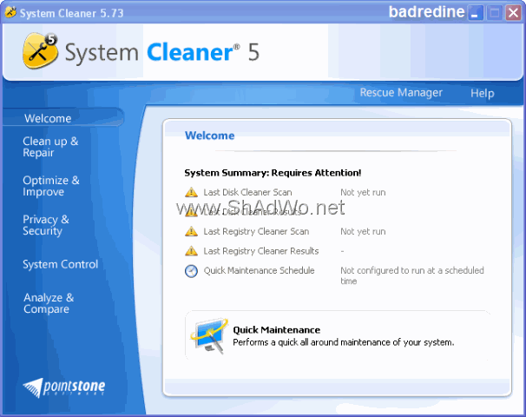
Task: Minimize the System Cleaner window
Action: pyautogui.click(x=475, y=13)
